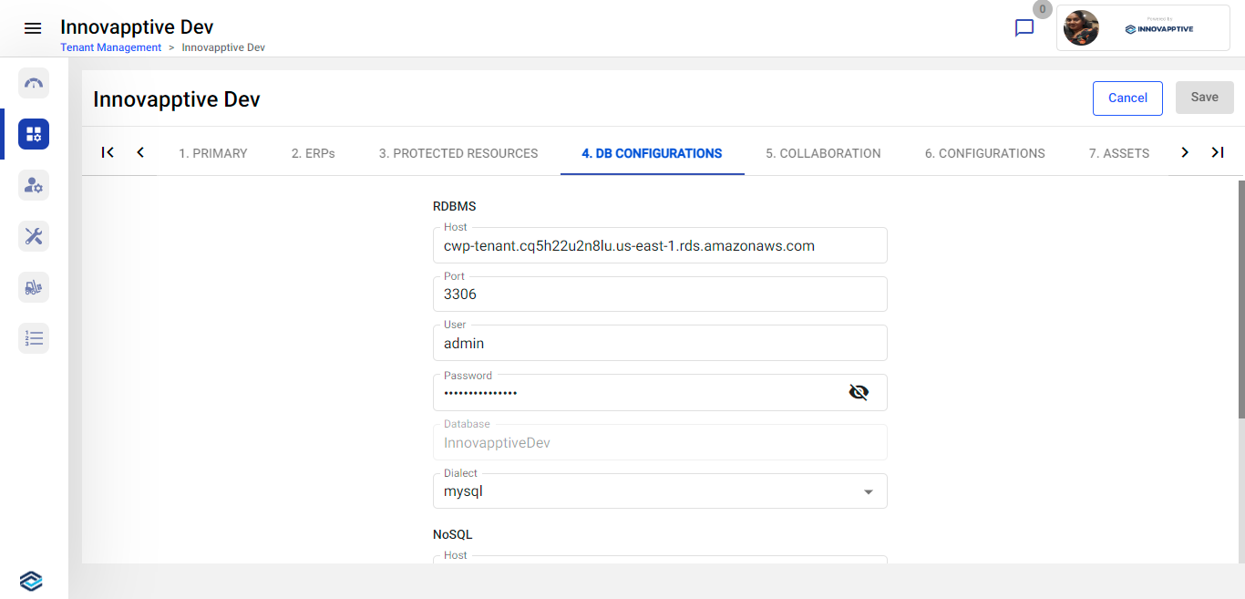This screenshot has width=1245, height=599.
Task: Click the disabled Database field InnovapptiveDev
Action: point(660,442)
